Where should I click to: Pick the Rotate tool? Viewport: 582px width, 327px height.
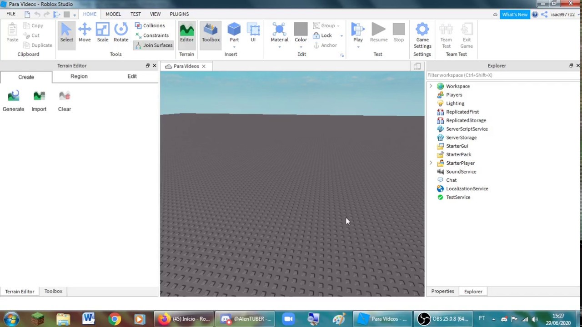pos(121,33)
